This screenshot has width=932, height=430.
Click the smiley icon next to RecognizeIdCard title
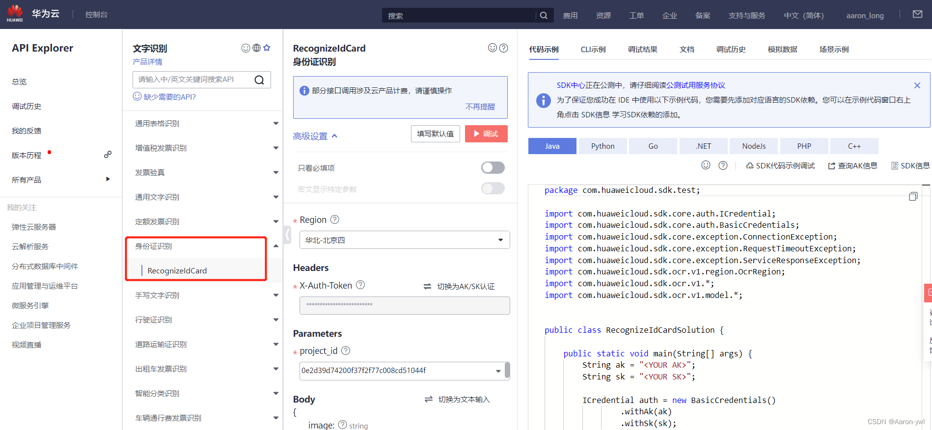pyautogui.click(x=493, y=48)
